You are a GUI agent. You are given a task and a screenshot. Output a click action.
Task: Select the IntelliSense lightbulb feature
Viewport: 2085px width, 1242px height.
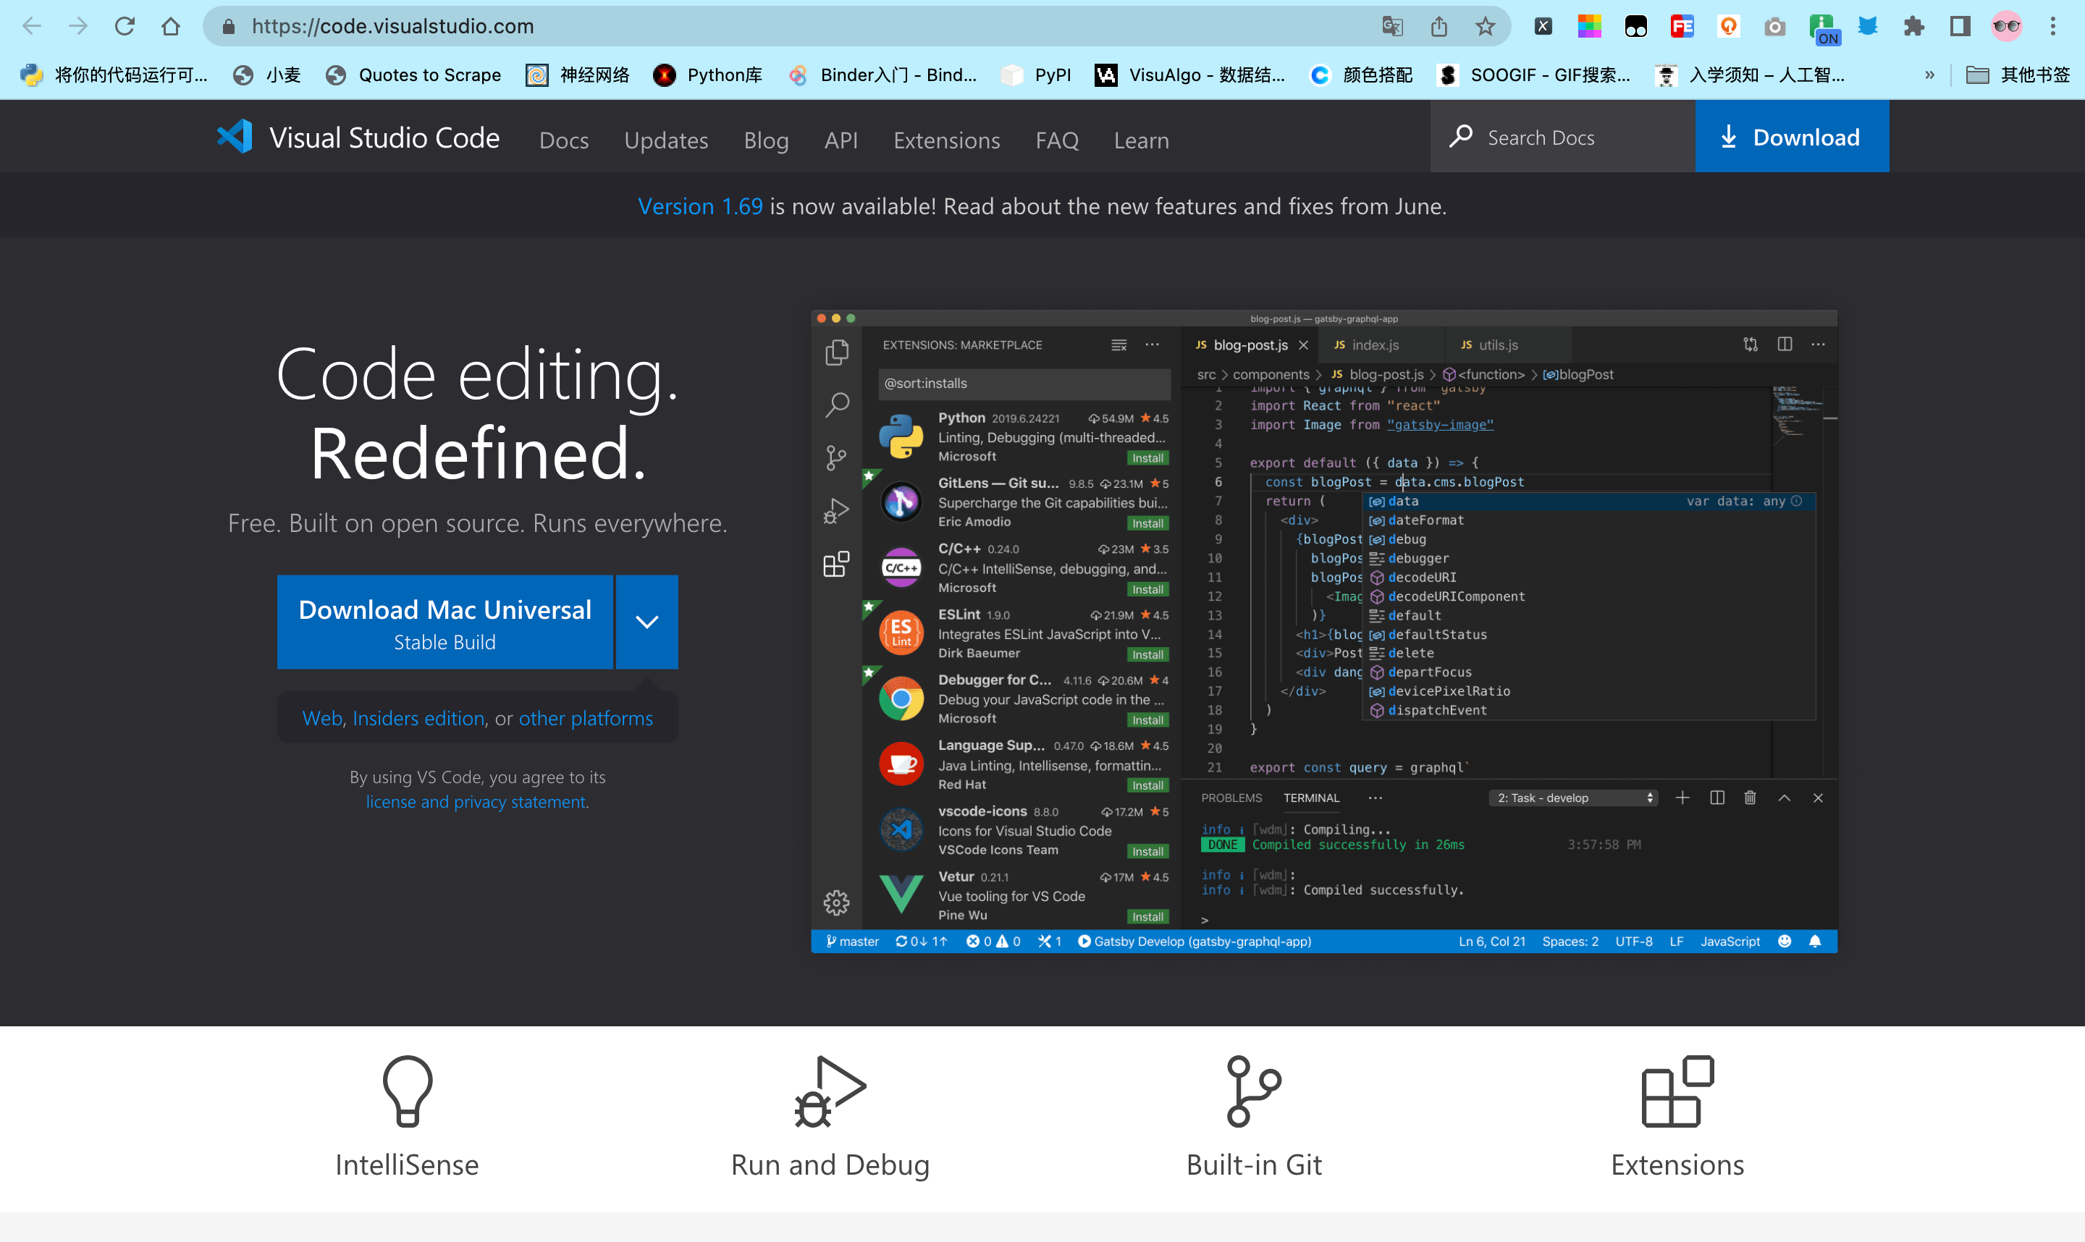408,1091
